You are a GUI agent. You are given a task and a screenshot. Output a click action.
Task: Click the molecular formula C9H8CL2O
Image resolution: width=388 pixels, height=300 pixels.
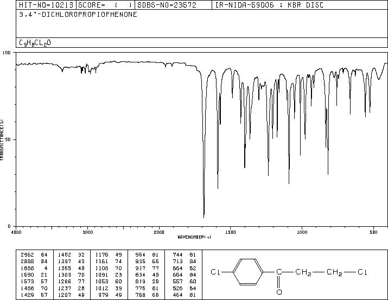point(35,43)
